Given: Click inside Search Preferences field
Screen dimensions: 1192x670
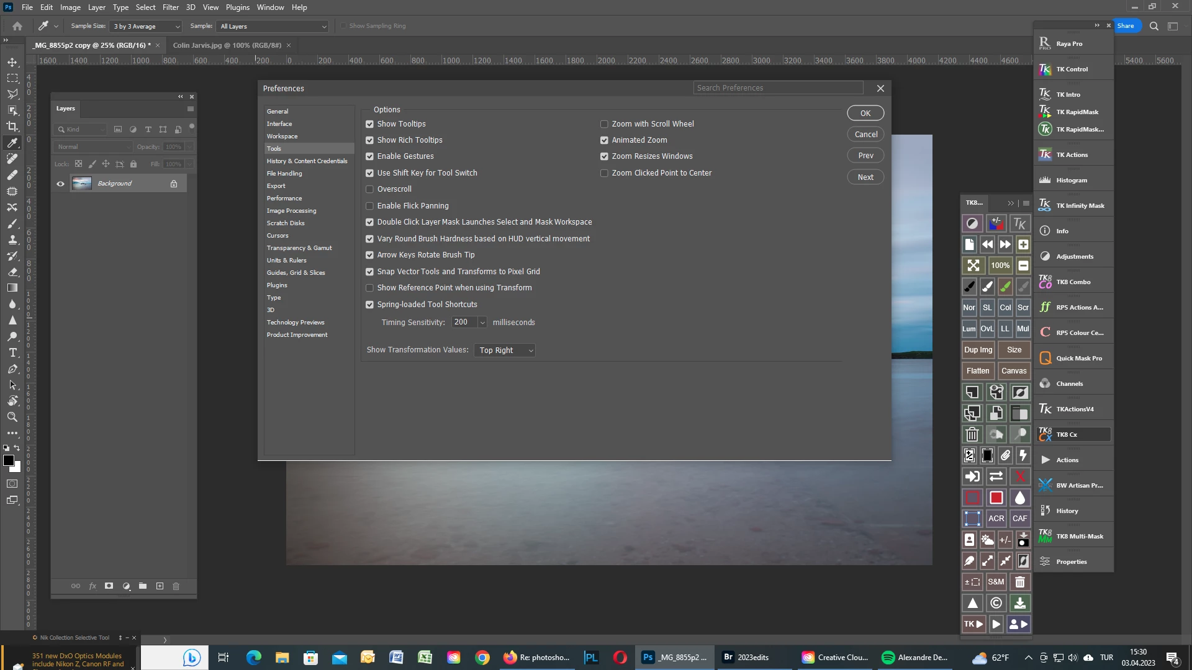Looking at the screenshot, I should point(777,88).
